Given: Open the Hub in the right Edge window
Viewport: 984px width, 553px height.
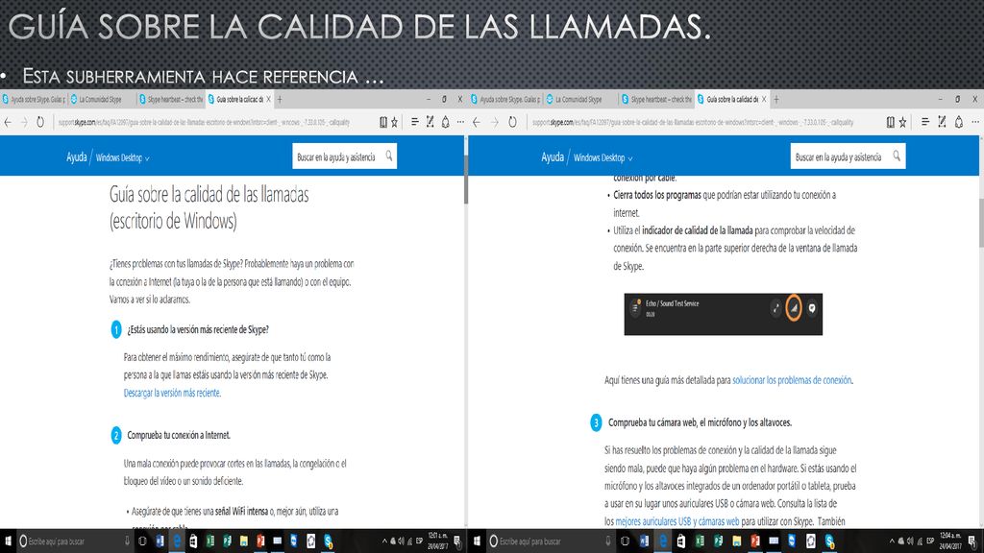Looking at the screenshot, I should coord(925,122).
